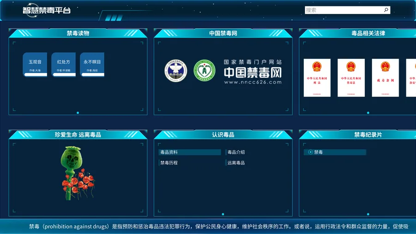Click the blue eagle anti-drug commission emblem

point(176,71)
